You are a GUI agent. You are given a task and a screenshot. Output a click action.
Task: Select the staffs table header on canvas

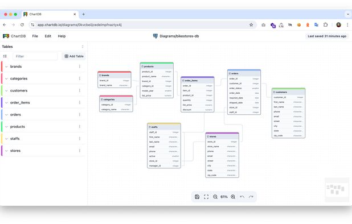pyautogui.click(x=164, y=127)
